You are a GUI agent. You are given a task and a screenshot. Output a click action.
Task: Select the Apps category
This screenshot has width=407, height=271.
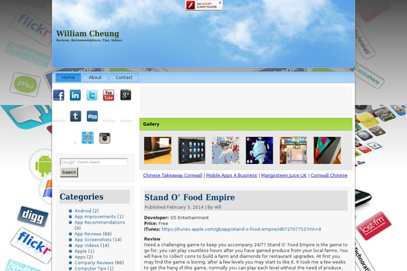[x=80, y=257]
